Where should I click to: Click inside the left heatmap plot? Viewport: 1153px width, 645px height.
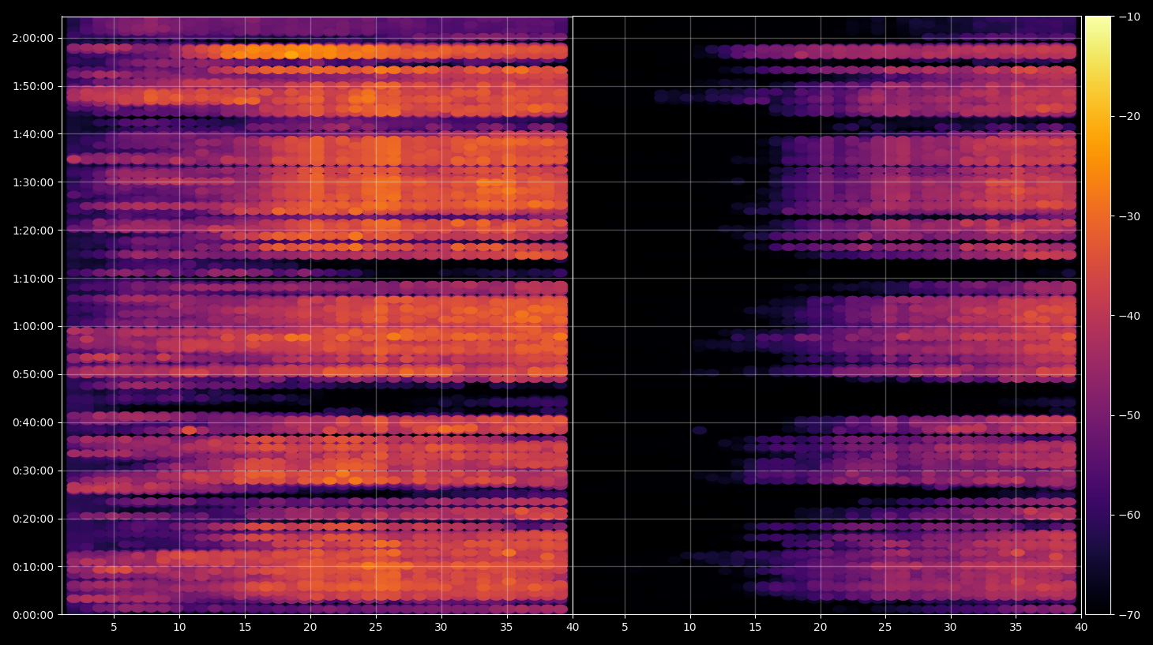(317, 315)
